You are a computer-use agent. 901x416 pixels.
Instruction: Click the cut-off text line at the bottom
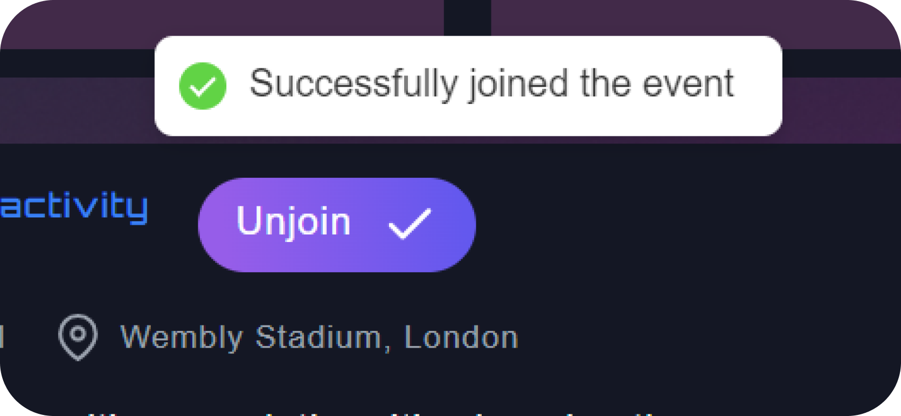(372, 414)
